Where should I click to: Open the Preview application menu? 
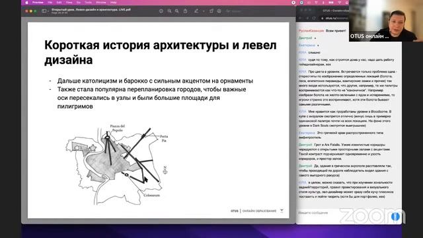[x=38, y=3]
